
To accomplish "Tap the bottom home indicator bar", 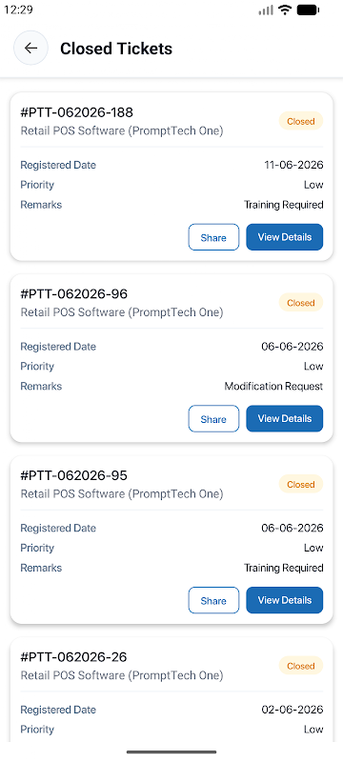I will pyautogui.click(x=171, y=752).
